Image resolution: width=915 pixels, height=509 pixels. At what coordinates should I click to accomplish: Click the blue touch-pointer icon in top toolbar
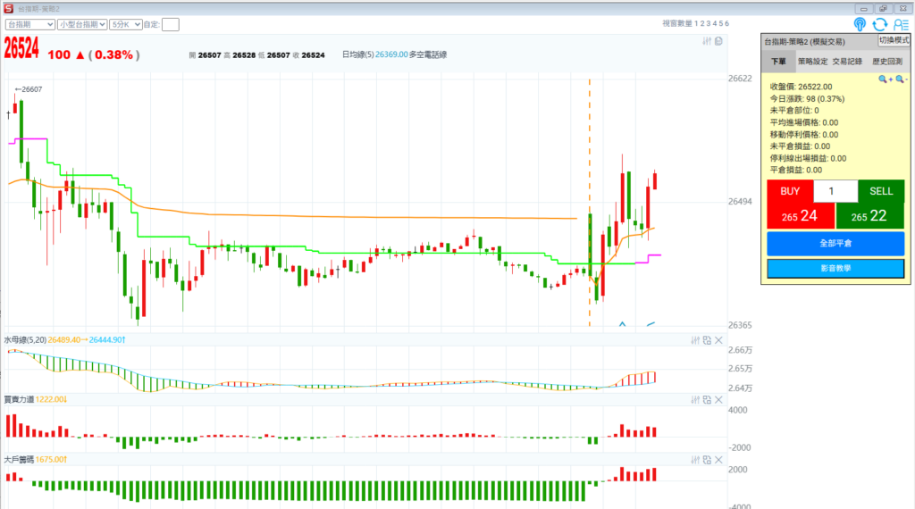click(860, 24)
